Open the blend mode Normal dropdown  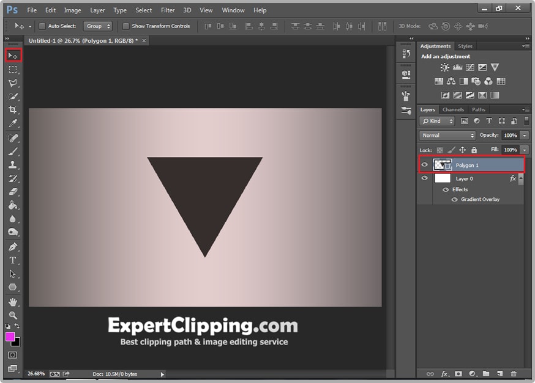pyautogui.click(x=447, y=135)
